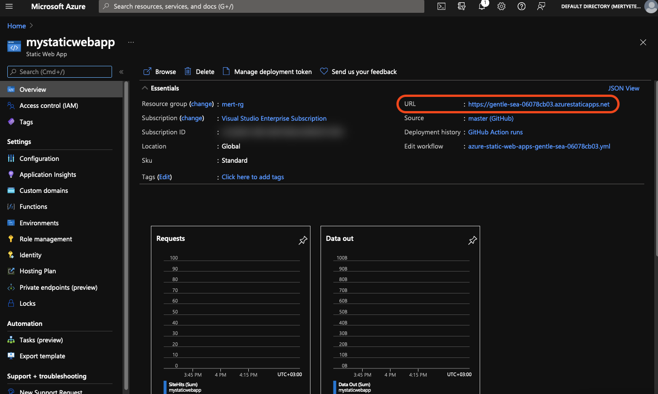This screenshot has height=394, width=658.
Task: Open the more options ellipsis beside mystaticwebapp
Action: point(131,42)
